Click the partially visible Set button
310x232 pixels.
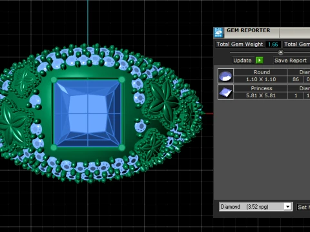click(304, 207)
